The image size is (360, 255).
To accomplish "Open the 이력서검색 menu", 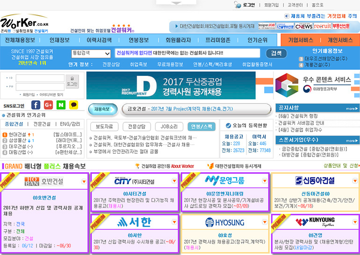I will 99,40.
